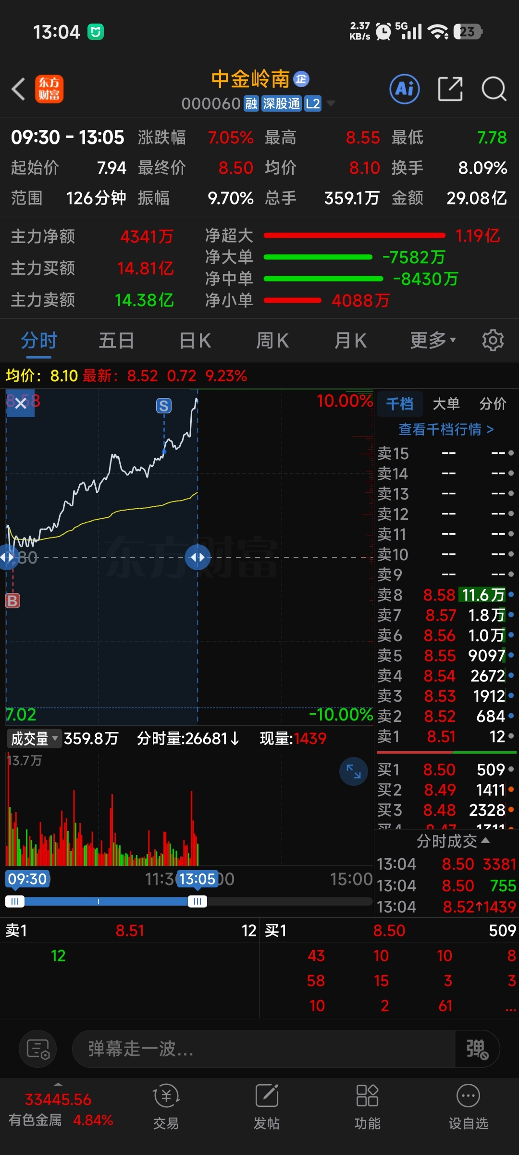Tap 设自选 add to watchlist
The image size is (519, 1155).
click(469, 1107)
